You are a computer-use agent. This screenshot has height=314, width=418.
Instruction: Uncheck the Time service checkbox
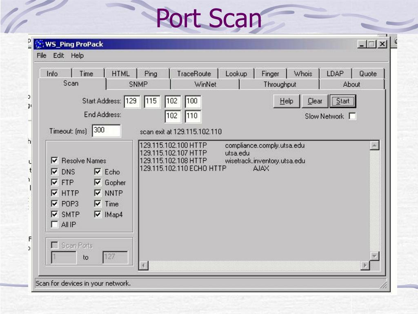(x=98, y=204)
